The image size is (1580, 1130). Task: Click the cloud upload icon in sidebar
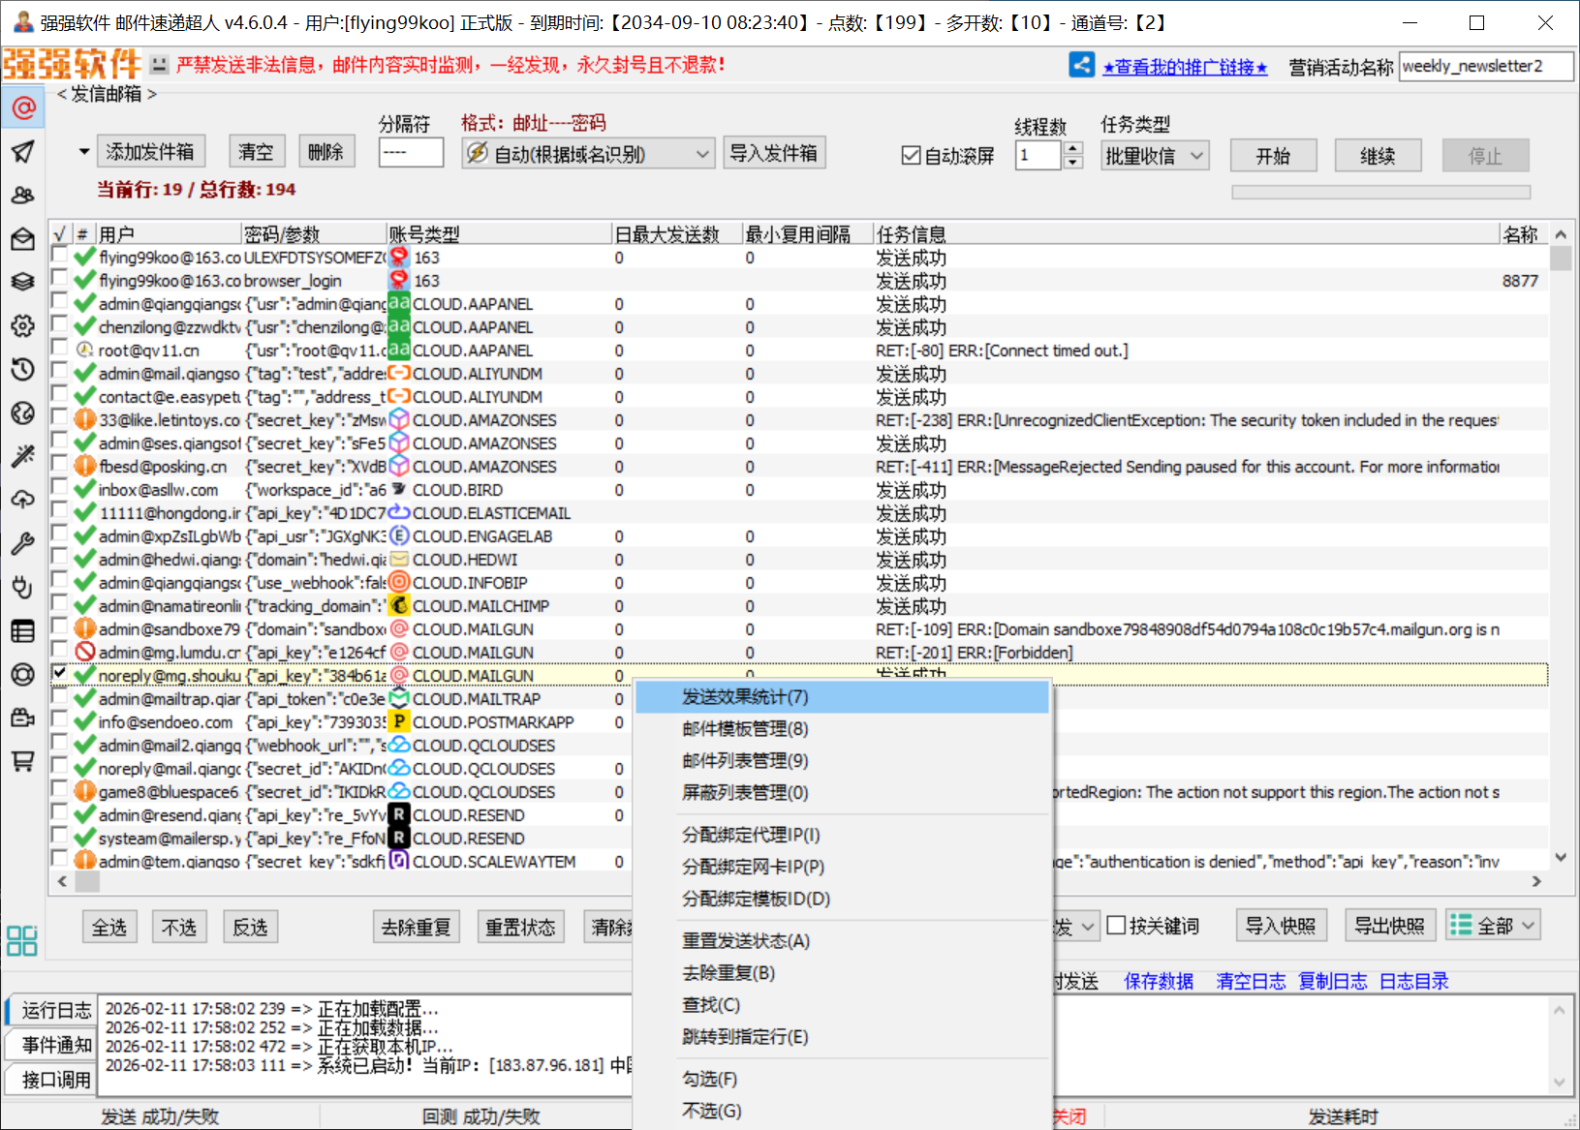[23, 500]
